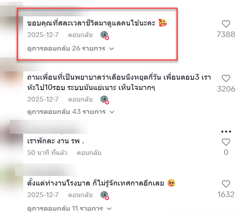Like the comment with 3206 likes
This screenshot has width=246, height=215.
[226, 78]
